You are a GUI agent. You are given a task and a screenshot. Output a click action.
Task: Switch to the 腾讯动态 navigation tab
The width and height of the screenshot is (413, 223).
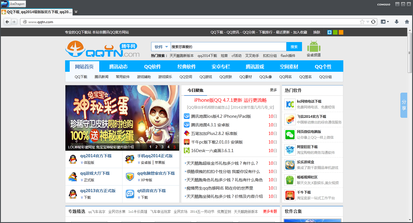(118, 67)
